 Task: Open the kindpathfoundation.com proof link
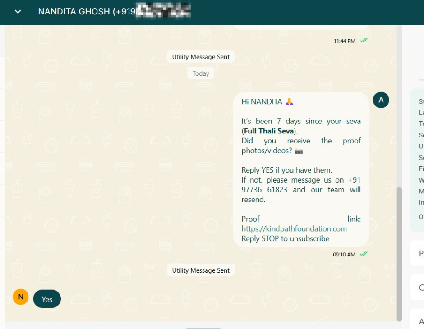(x=294, y=228)
